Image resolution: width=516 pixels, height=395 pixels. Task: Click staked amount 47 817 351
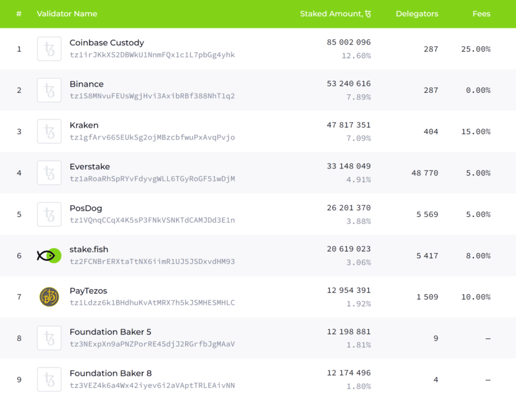point(349,125)
